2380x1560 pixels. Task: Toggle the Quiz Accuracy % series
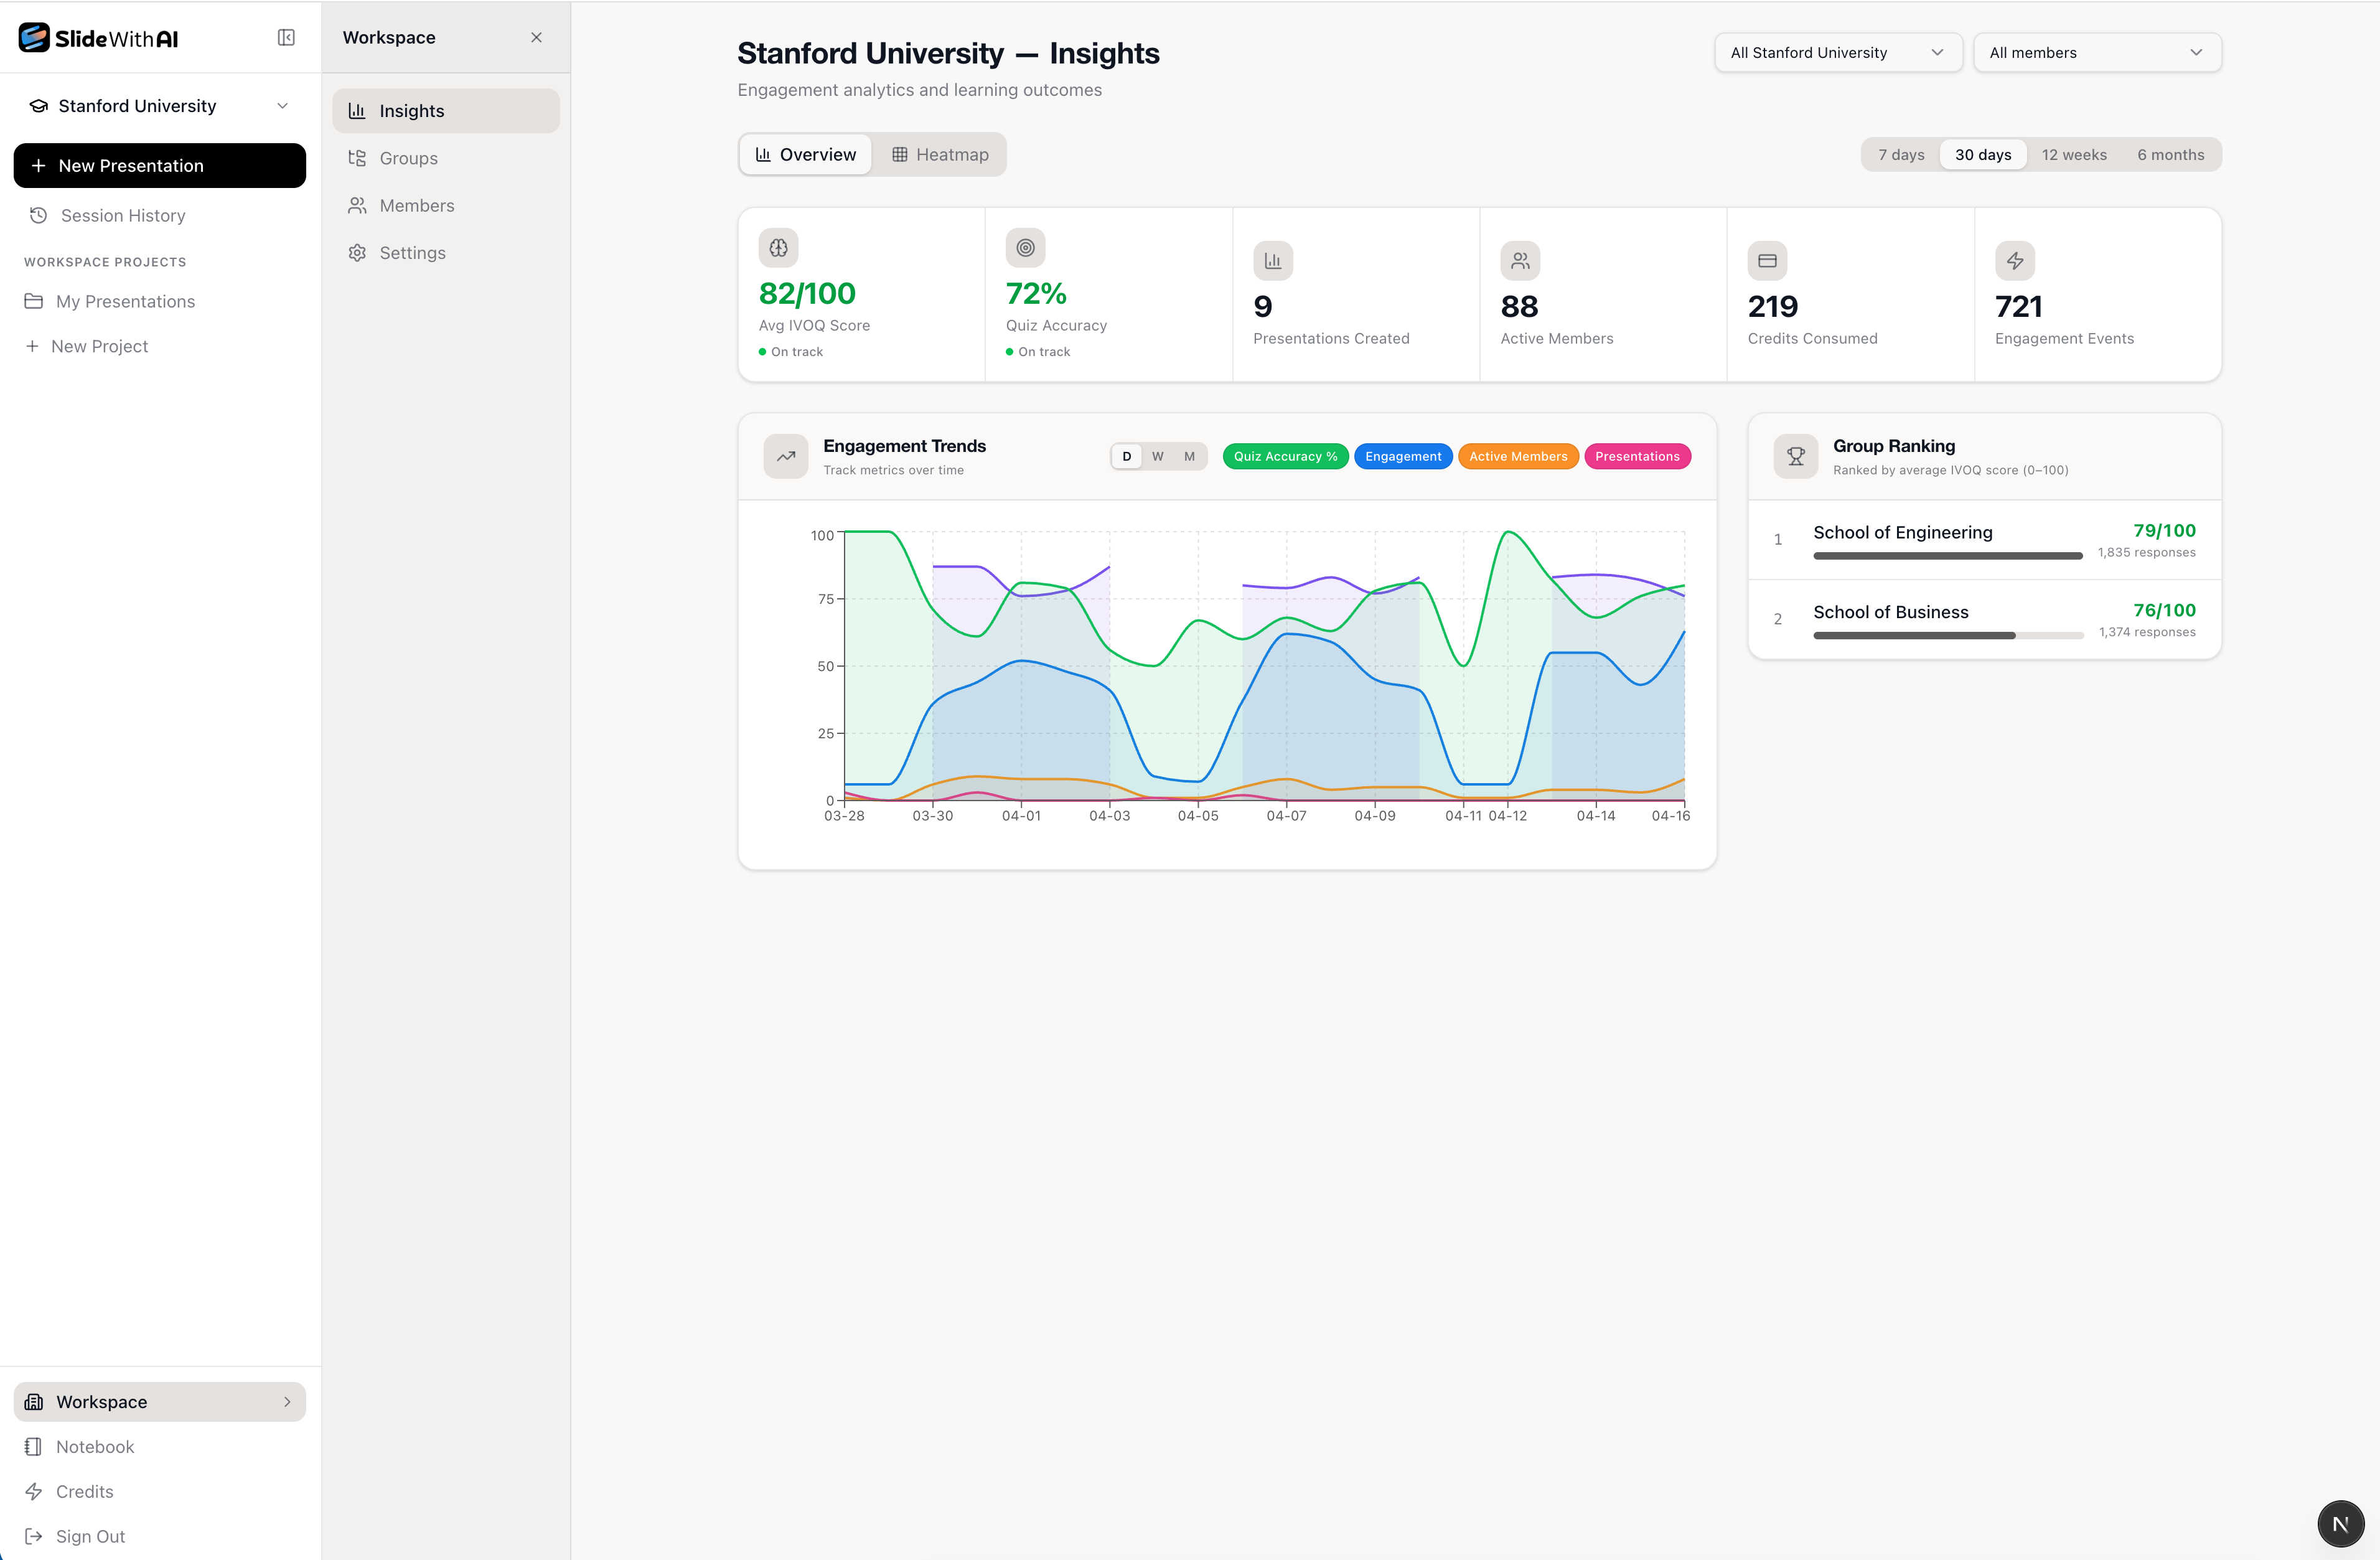1285,457
